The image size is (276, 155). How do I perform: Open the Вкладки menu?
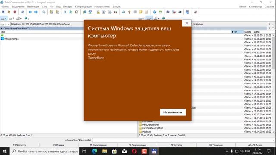(x=68, y=6)
